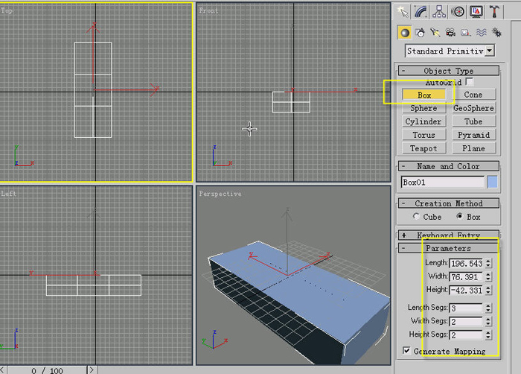Select the Box creation method radio
Screen dimensions: 521x374
(x=459, y=216)
